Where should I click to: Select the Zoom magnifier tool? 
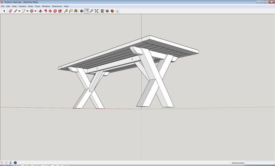(x=92, y=11)
